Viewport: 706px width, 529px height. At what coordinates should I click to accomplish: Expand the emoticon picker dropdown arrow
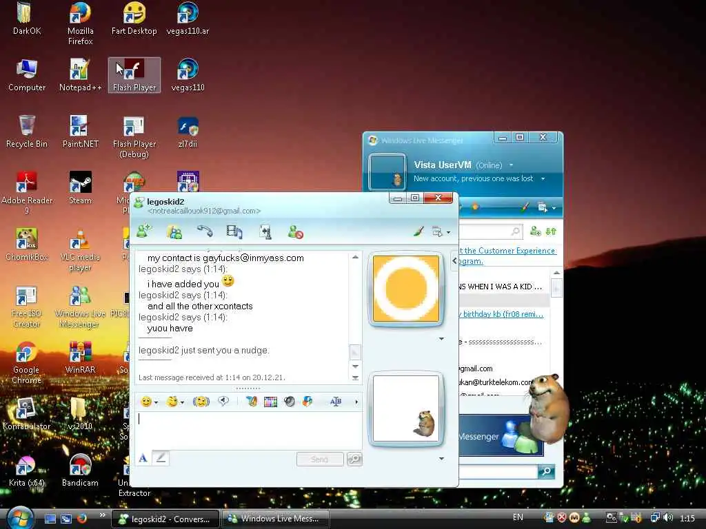coord(157,402)
